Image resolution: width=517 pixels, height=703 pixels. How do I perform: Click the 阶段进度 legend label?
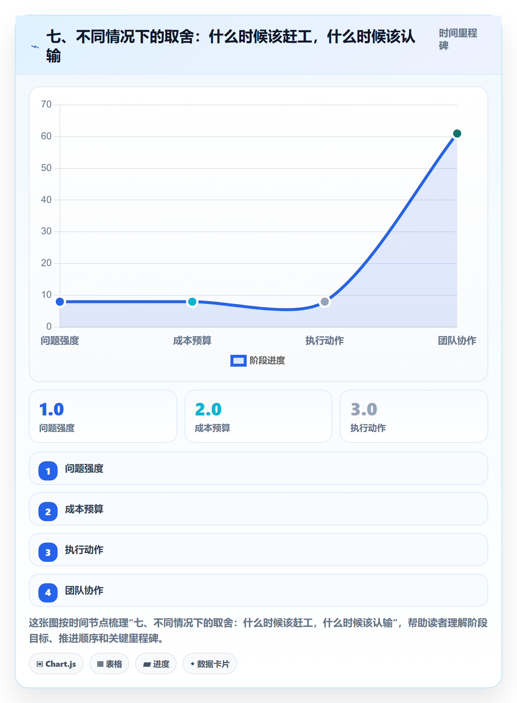(x=267, y=360)
